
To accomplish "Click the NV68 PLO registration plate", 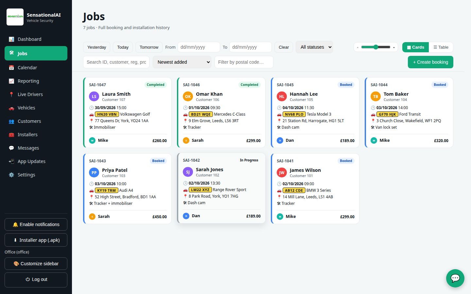I will pyautogui.click(x=294, y=114).
